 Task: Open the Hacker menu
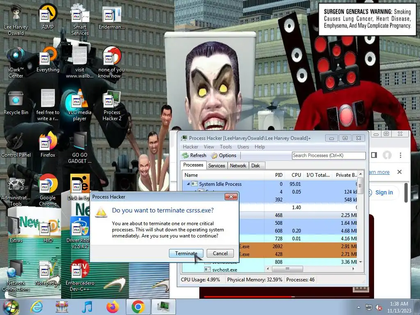point(190,147)
